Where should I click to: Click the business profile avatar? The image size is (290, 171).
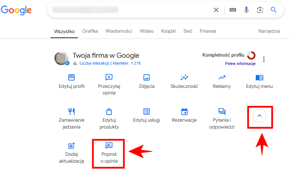(62, 58)
